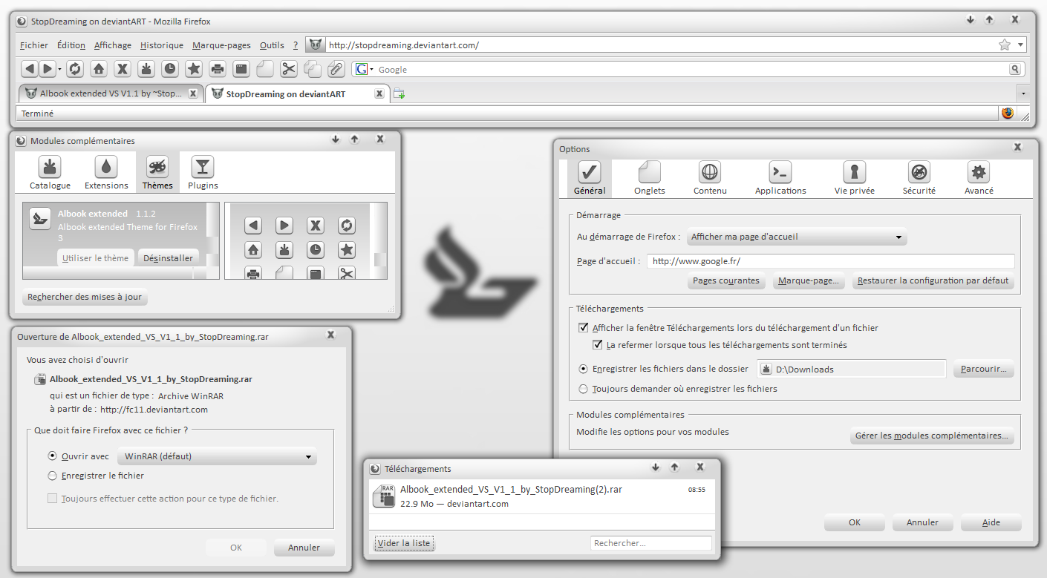This screenshot has height=578, width=1047.
Task: Open Sécurité panel in Options
Action: click(919, 178)
